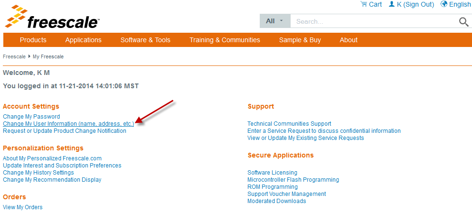Open the Software & Tools menu
Screen dimensions: 472x213
click(x=145, y=40)
